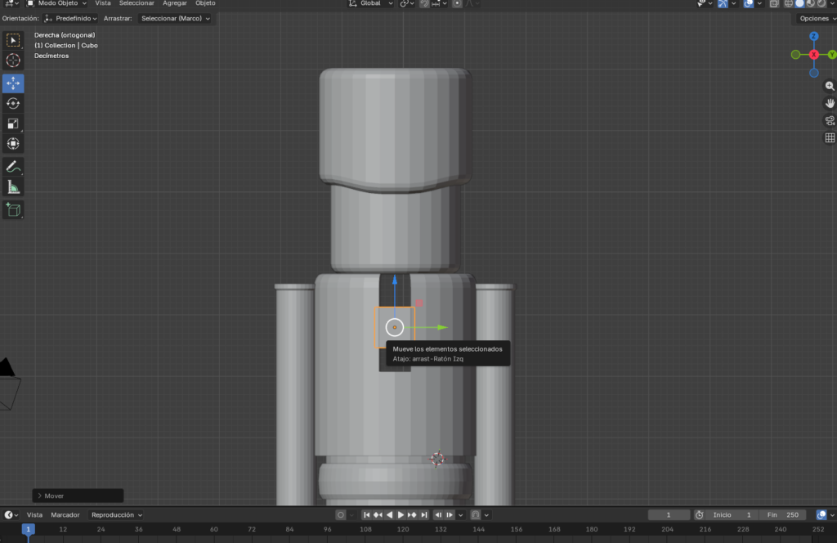
Task: Expand the Seleccionar (Marco) drag dropdown
Action: (175, 18)
